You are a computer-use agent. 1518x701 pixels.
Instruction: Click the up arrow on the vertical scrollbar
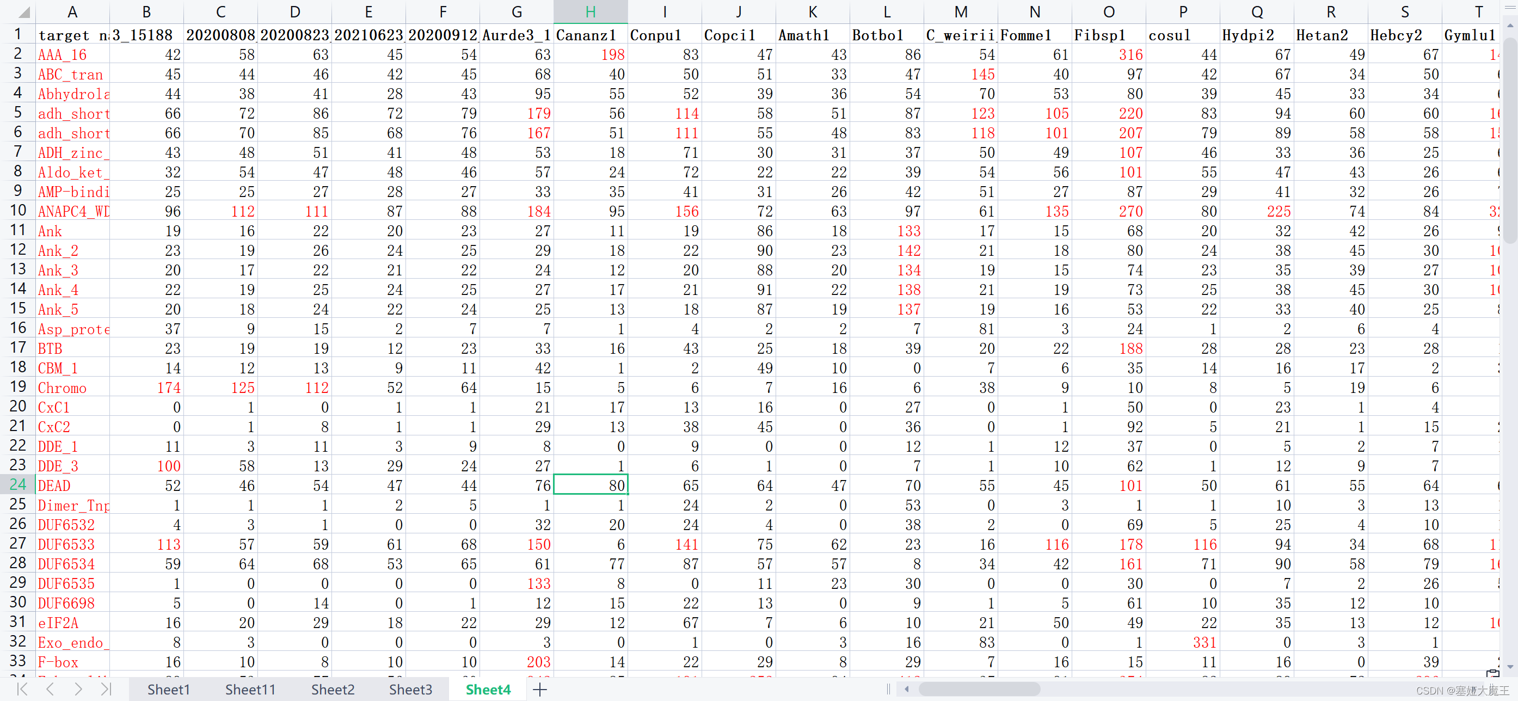click(x=1509, y=24)
